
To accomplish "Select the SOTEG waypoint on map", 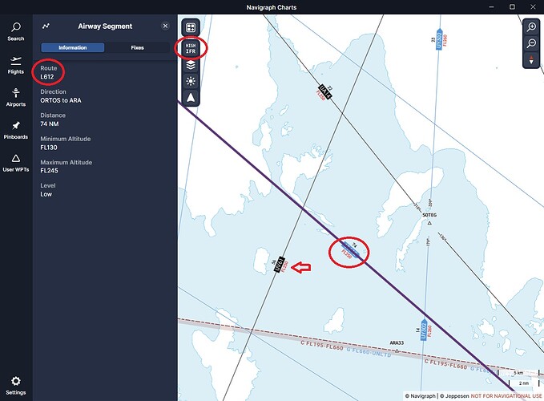I will click(429, 218).
